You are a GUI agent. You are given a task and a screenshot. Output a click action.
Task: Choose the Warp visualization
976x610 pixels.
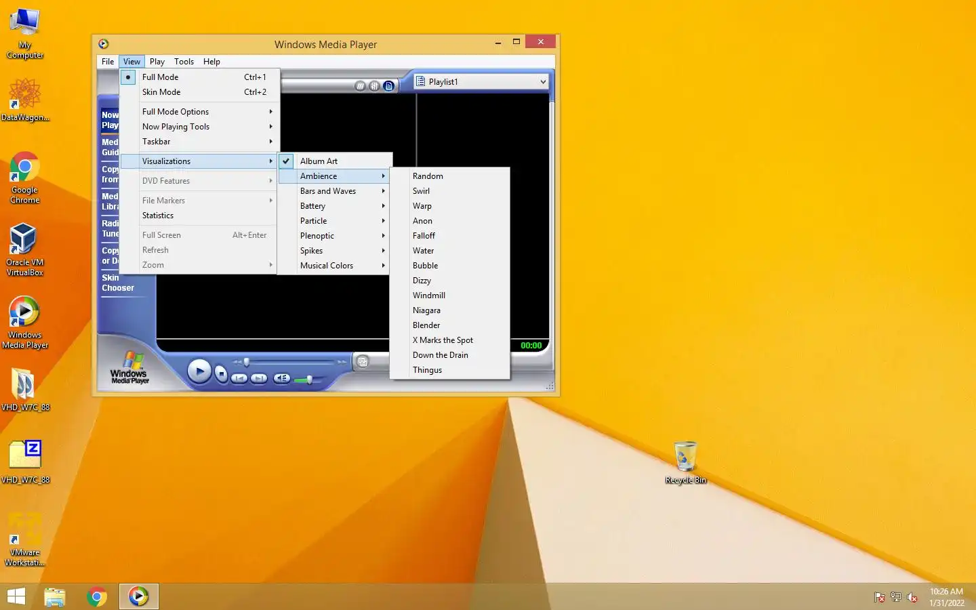(449, 206)
